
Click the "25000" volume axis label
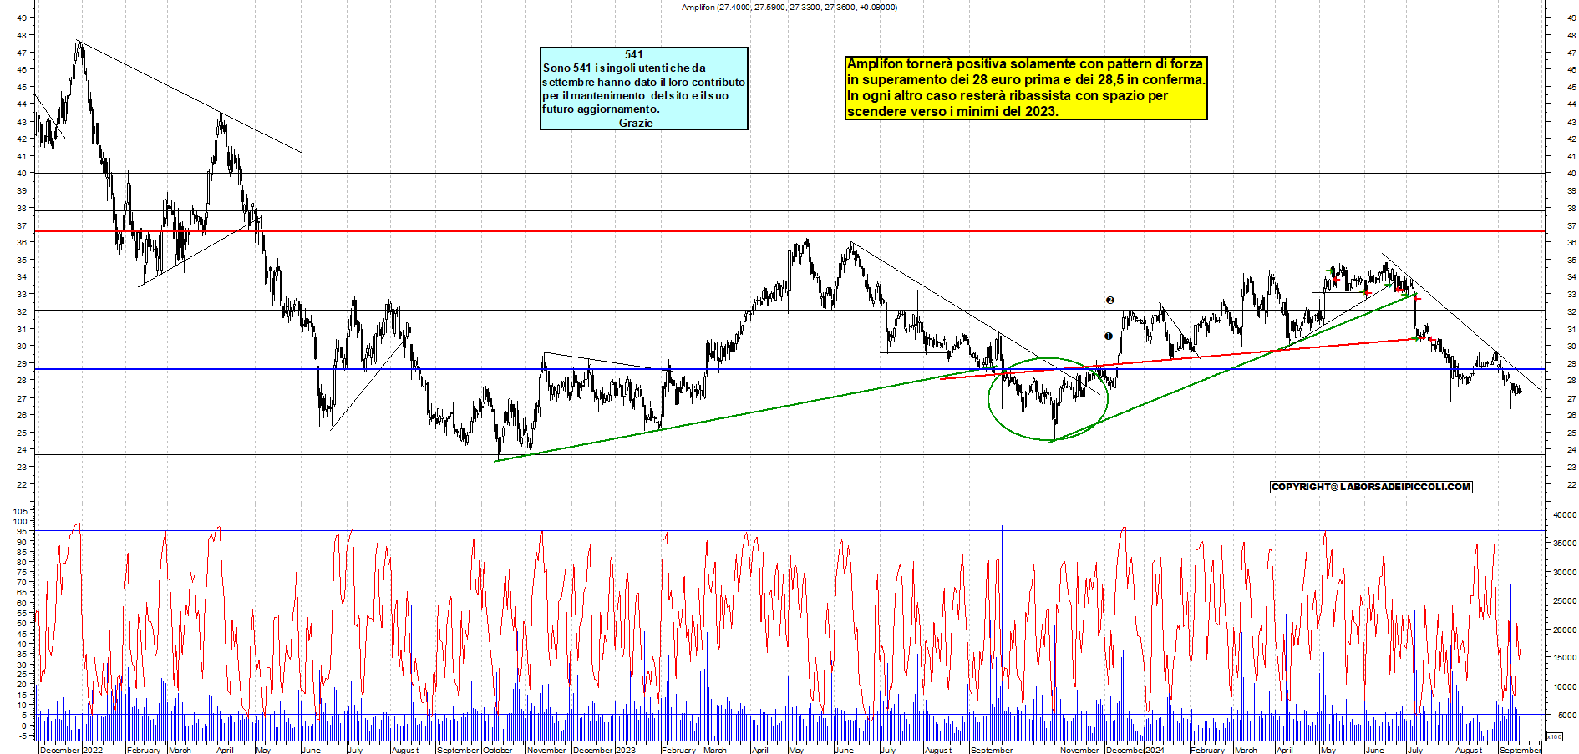[1565, 601]
